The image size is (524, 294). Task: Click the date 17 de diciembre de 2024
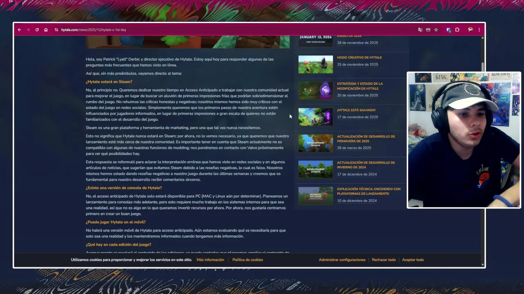point(357,174)
